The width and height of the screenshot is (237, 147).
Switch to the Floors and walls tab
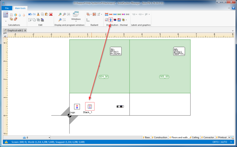pos(179,137)
